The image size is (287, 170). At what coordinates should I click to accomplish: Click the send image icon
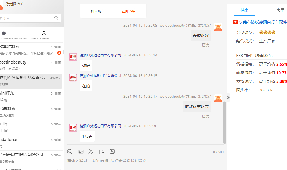pos(81,152)
